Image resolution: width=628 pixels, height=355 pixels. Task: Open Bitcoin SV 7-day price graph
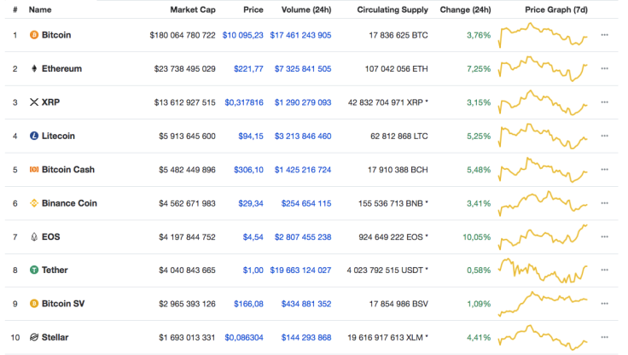click(543, 304)
